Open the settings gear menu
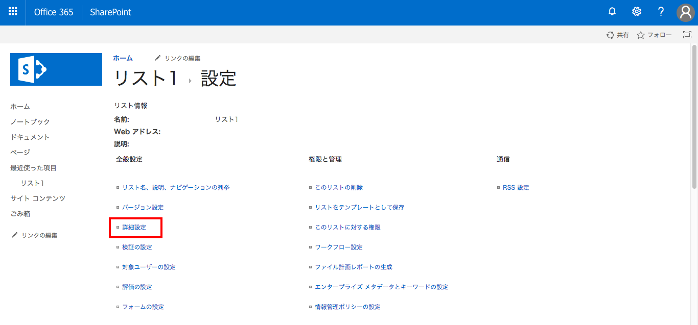This screenshot has height=325, width=698. coord(637,11)
